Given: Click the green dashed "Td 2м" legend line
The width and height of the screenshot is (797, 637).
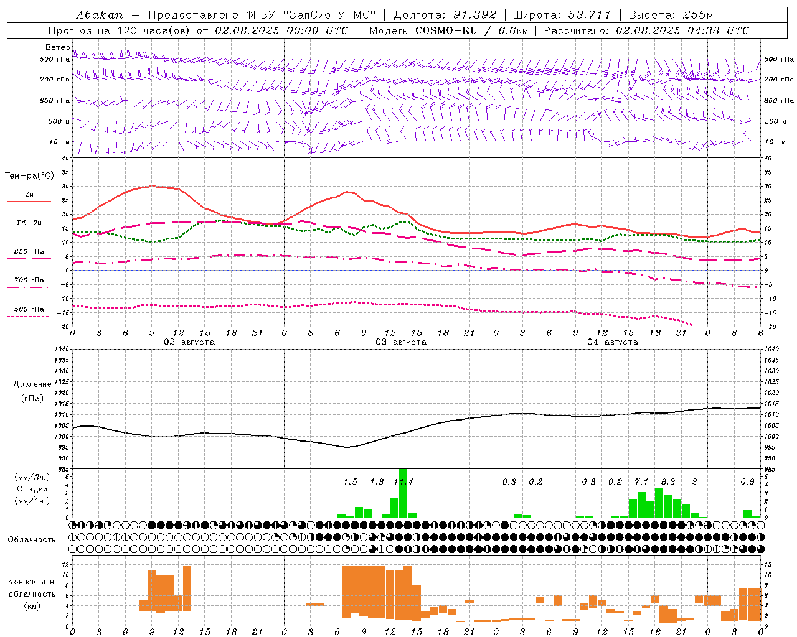Looking at the screenshot, I should 29,230.
